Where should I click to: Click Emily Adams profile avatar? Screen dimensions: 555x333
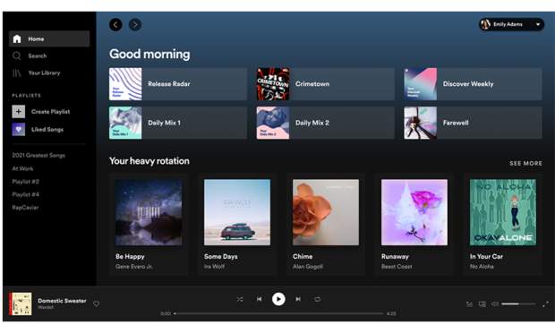pos(485,24)
